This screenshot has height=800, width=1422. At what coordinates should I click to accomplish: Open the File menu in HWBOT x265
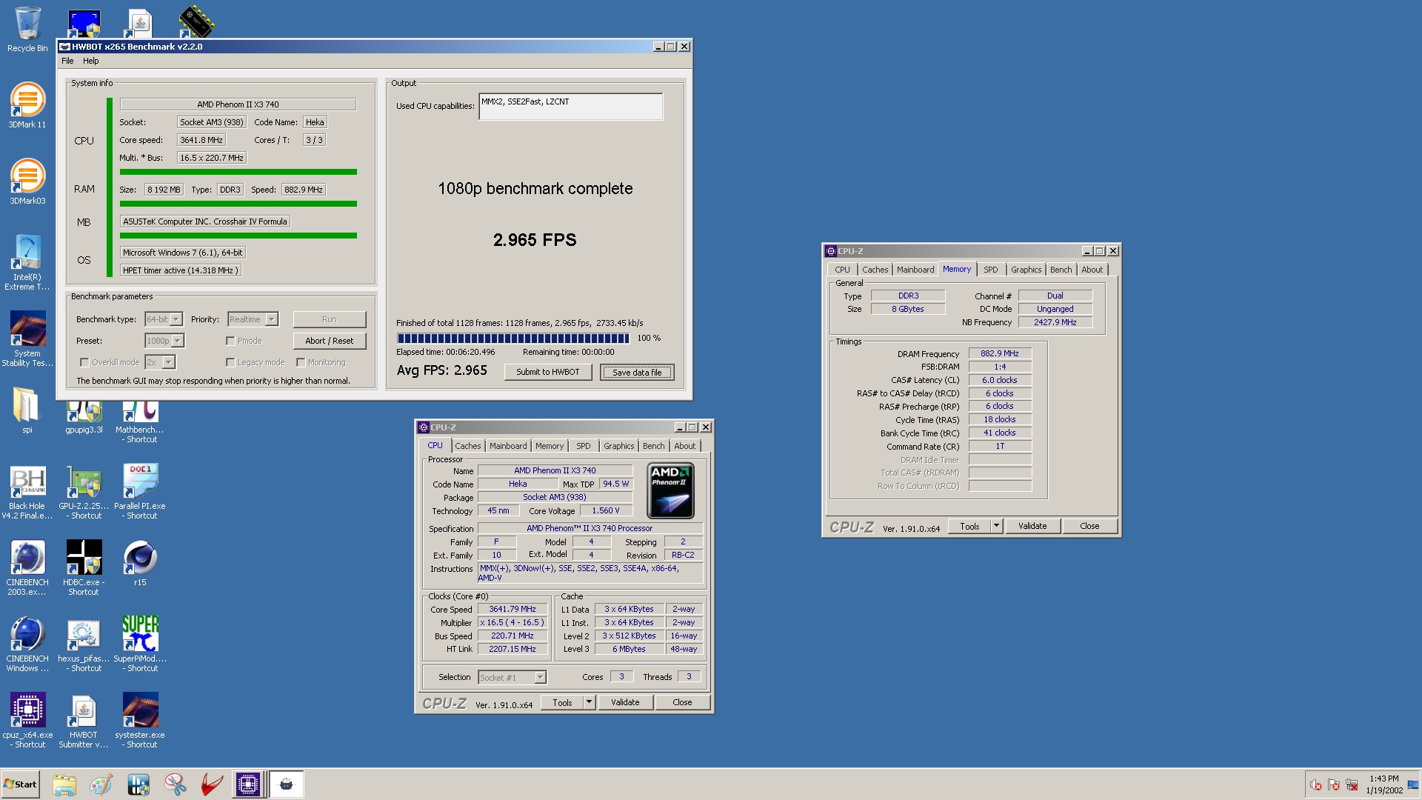tap(67, 61)
